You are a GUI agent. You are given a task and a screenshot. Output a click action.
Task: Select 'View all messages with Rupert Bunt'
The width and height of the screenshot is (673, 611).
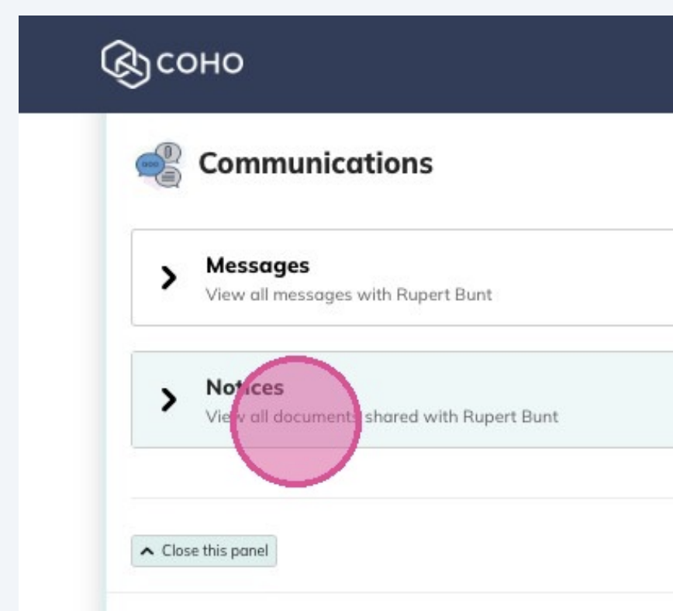click(348, 295)
